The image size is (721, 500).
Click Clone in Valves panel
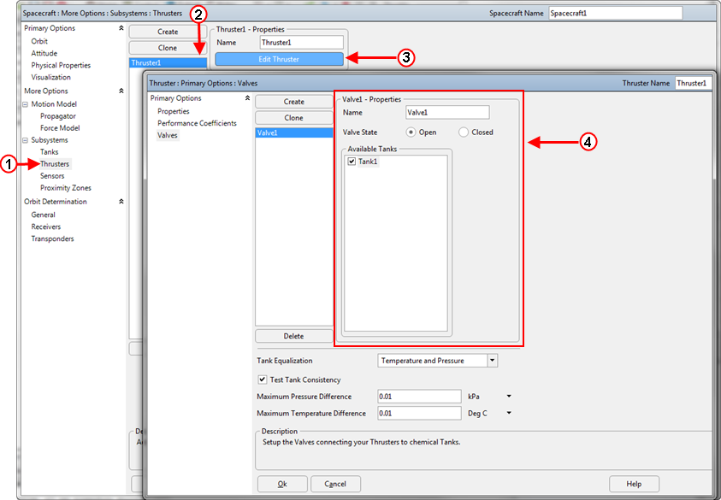click(x=294, y=118)
